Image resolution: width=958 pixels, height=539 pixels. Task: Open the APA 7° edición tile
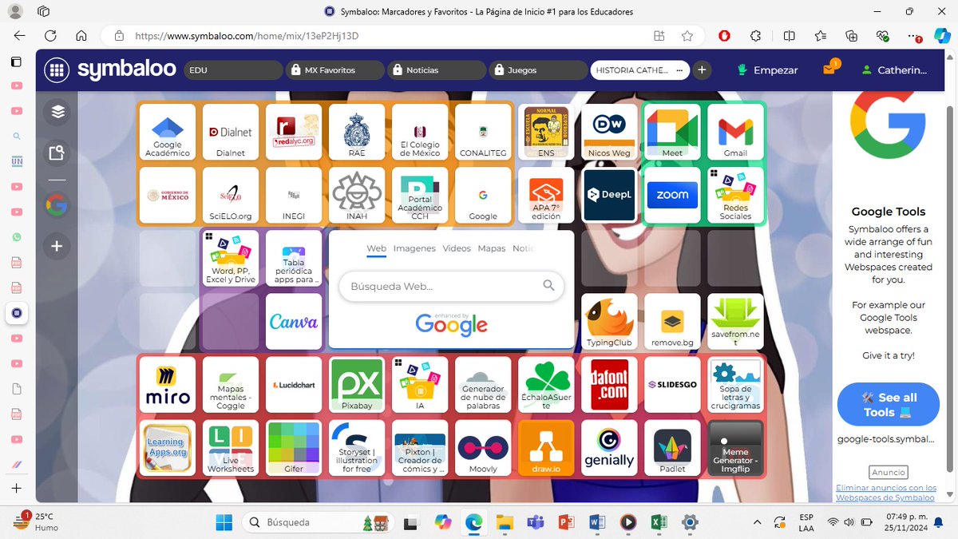(x=546, y=195)
